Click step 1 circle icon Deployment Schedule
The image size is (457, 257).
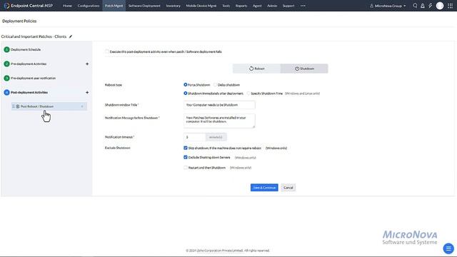(6, 49)
